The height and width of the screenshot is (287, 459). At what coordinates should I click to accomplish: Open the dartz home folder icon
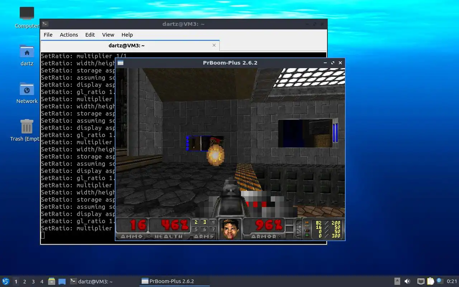[27, 52]
